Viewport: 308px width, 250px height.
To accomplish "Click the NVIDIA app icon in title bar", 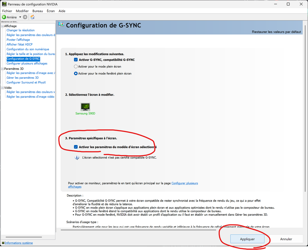I will [4, 4].
